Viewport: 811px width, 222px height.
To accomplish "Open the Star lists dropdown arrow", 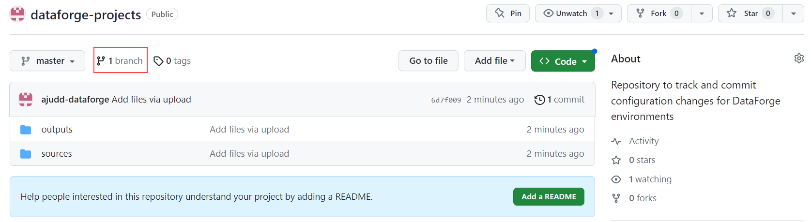I will coord(794,14).
